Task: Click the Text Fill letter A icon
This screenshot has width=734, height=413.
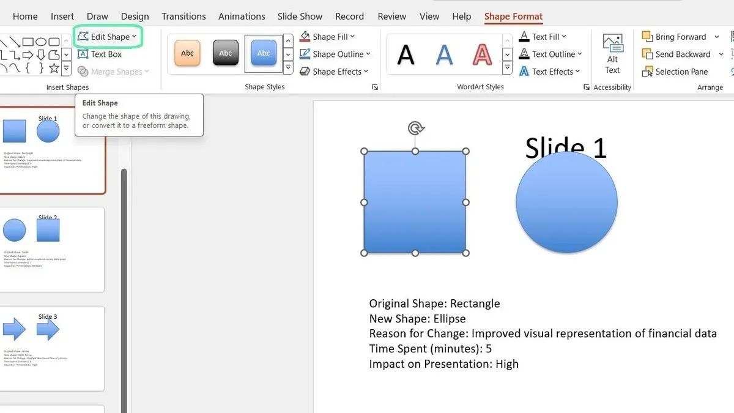Action: pos(524,37)
